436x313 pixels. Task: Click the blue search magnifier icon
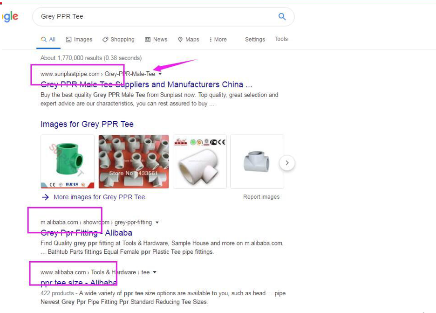(282, 16)
